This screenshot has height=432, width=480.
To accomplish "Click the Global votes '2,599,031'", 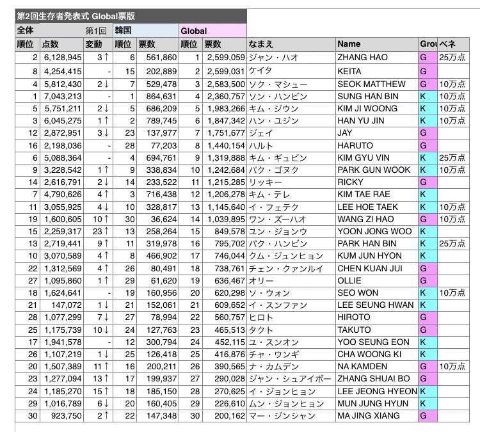I will click(225, 71).
